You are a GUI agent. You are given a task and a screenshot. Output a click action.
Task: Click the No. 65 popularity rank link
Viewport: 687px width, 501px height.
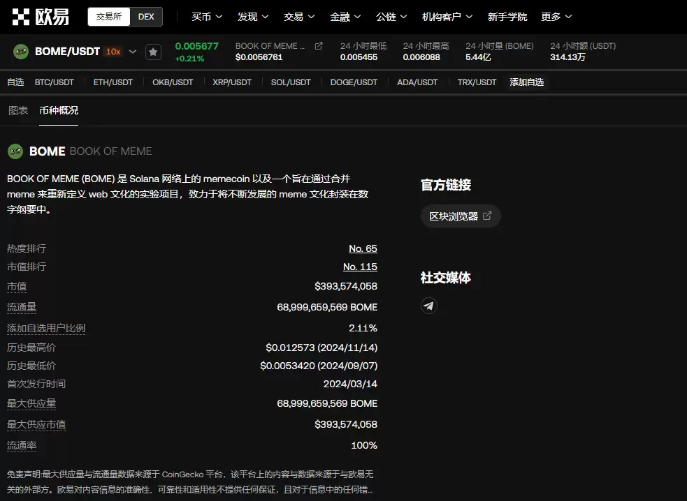[363, 248]
